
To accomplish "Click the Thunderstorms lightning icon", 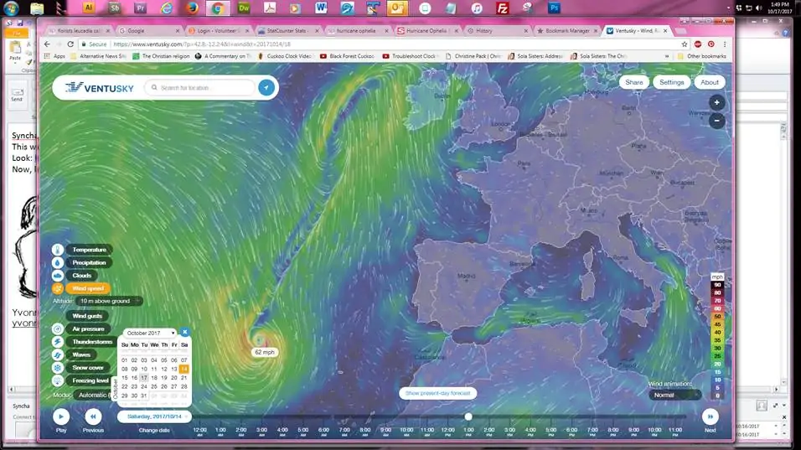I will point(58,342).
